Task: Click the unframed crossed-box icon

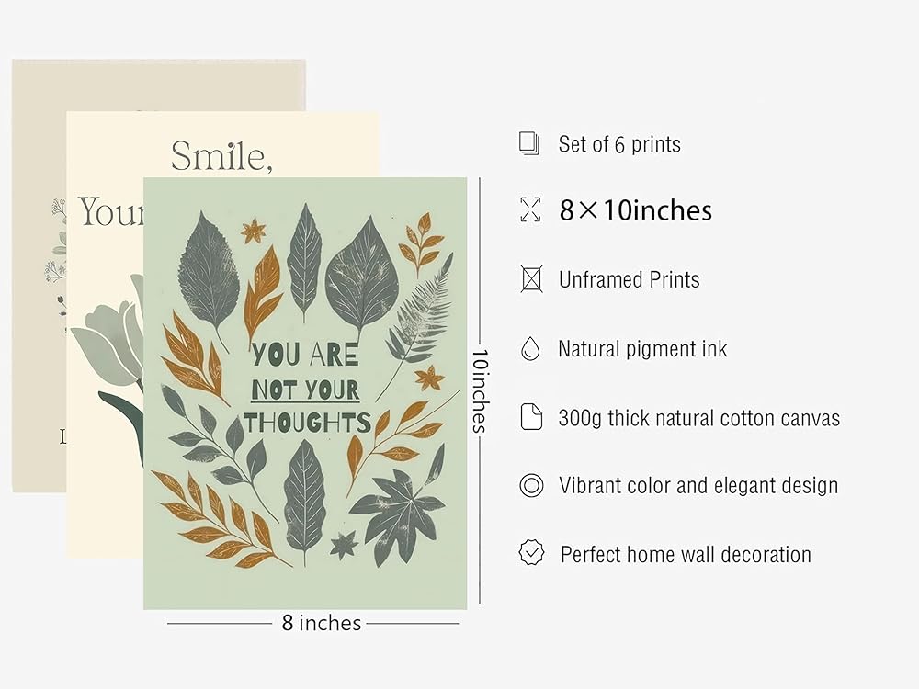Action: pyautogui.click(x=531, y=278)
